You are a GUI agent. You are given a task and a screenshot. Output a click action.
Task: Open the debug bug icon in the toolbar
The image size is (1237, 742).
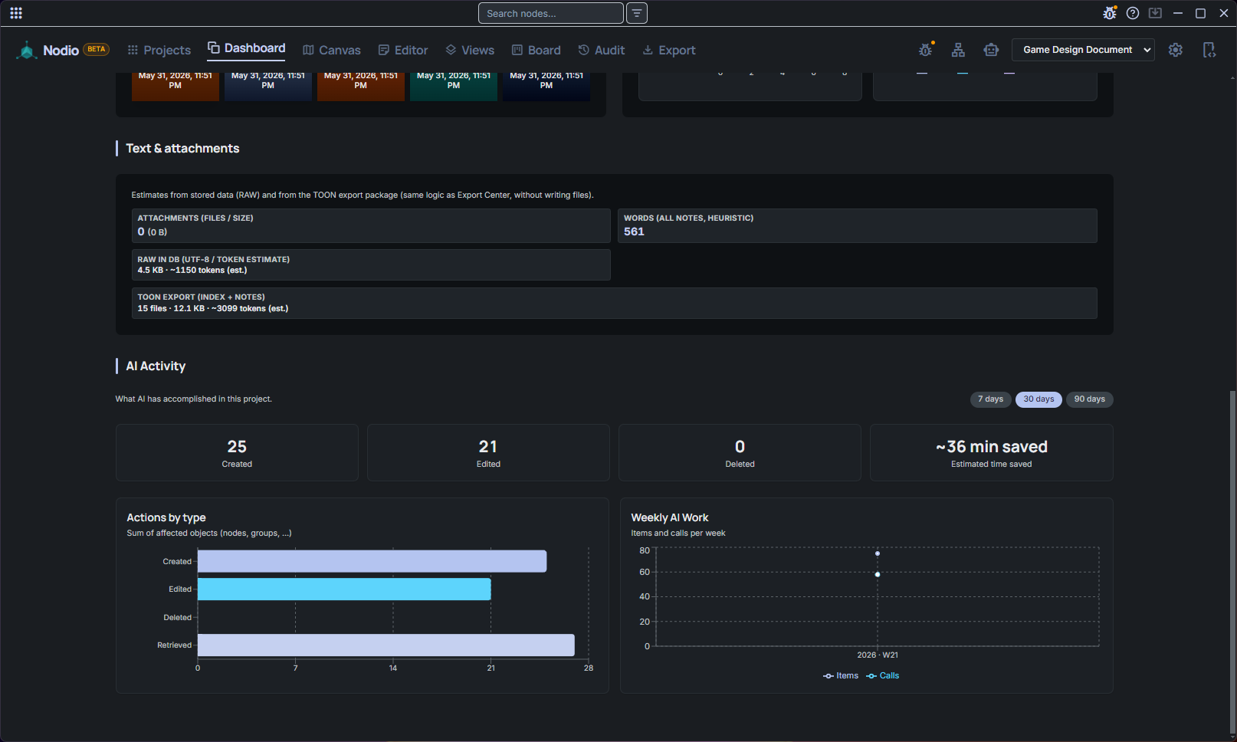[926, 50]
